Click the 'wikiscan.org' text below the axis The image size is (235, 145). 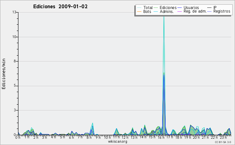[117, 141]
